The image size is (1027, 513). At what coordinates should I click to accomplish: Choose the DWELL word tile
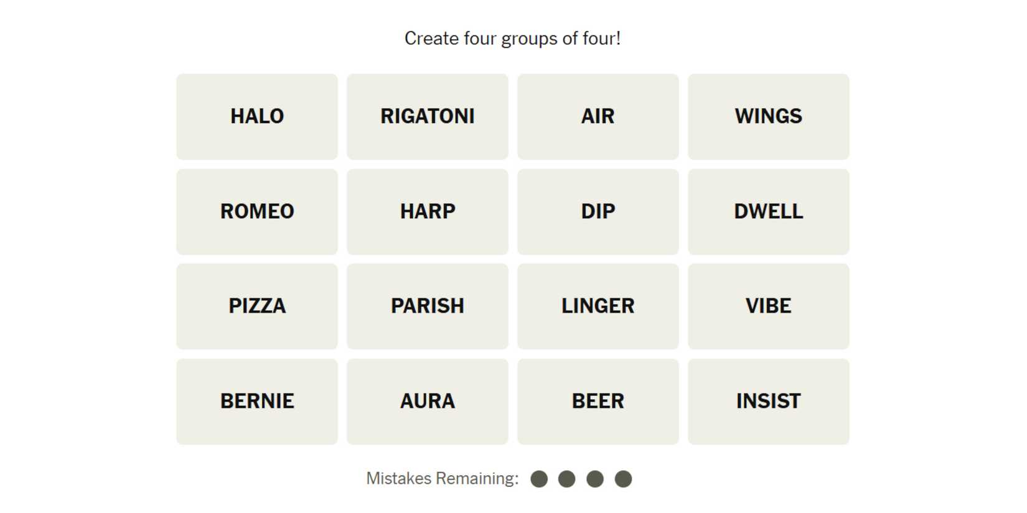tap(768, 211)
